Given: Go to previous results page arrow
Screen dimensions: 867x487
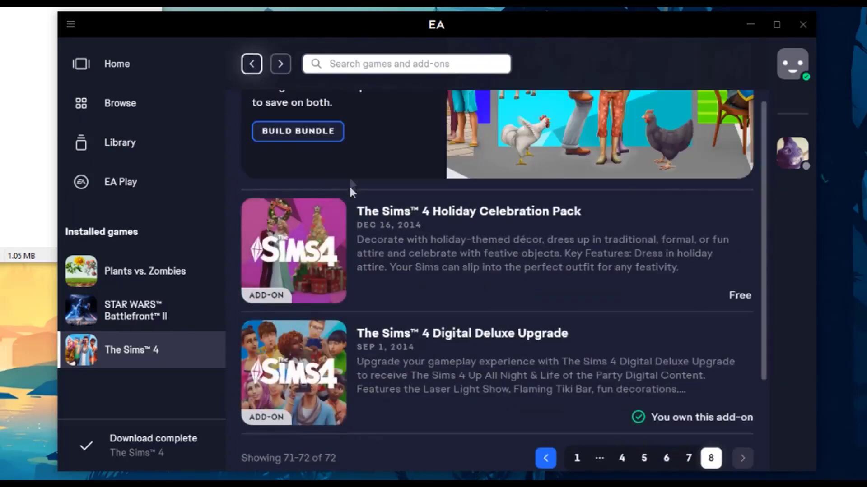Looking at the screenshot, I should coord(545,458).
